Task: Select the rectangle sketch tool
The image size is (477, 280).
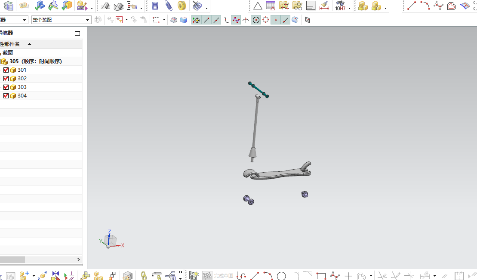Action: click(x=321, y=276)
